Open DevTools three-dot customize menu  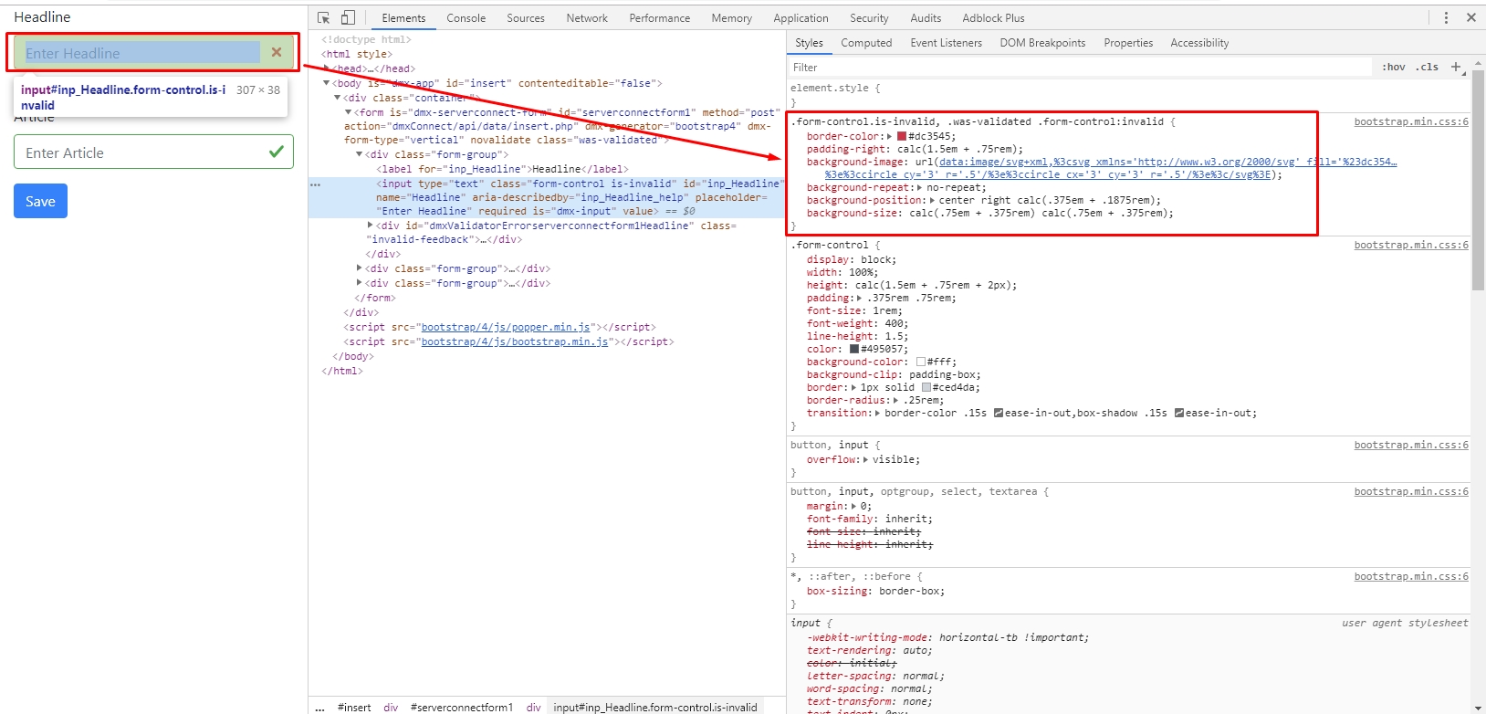coord(1446,18)
